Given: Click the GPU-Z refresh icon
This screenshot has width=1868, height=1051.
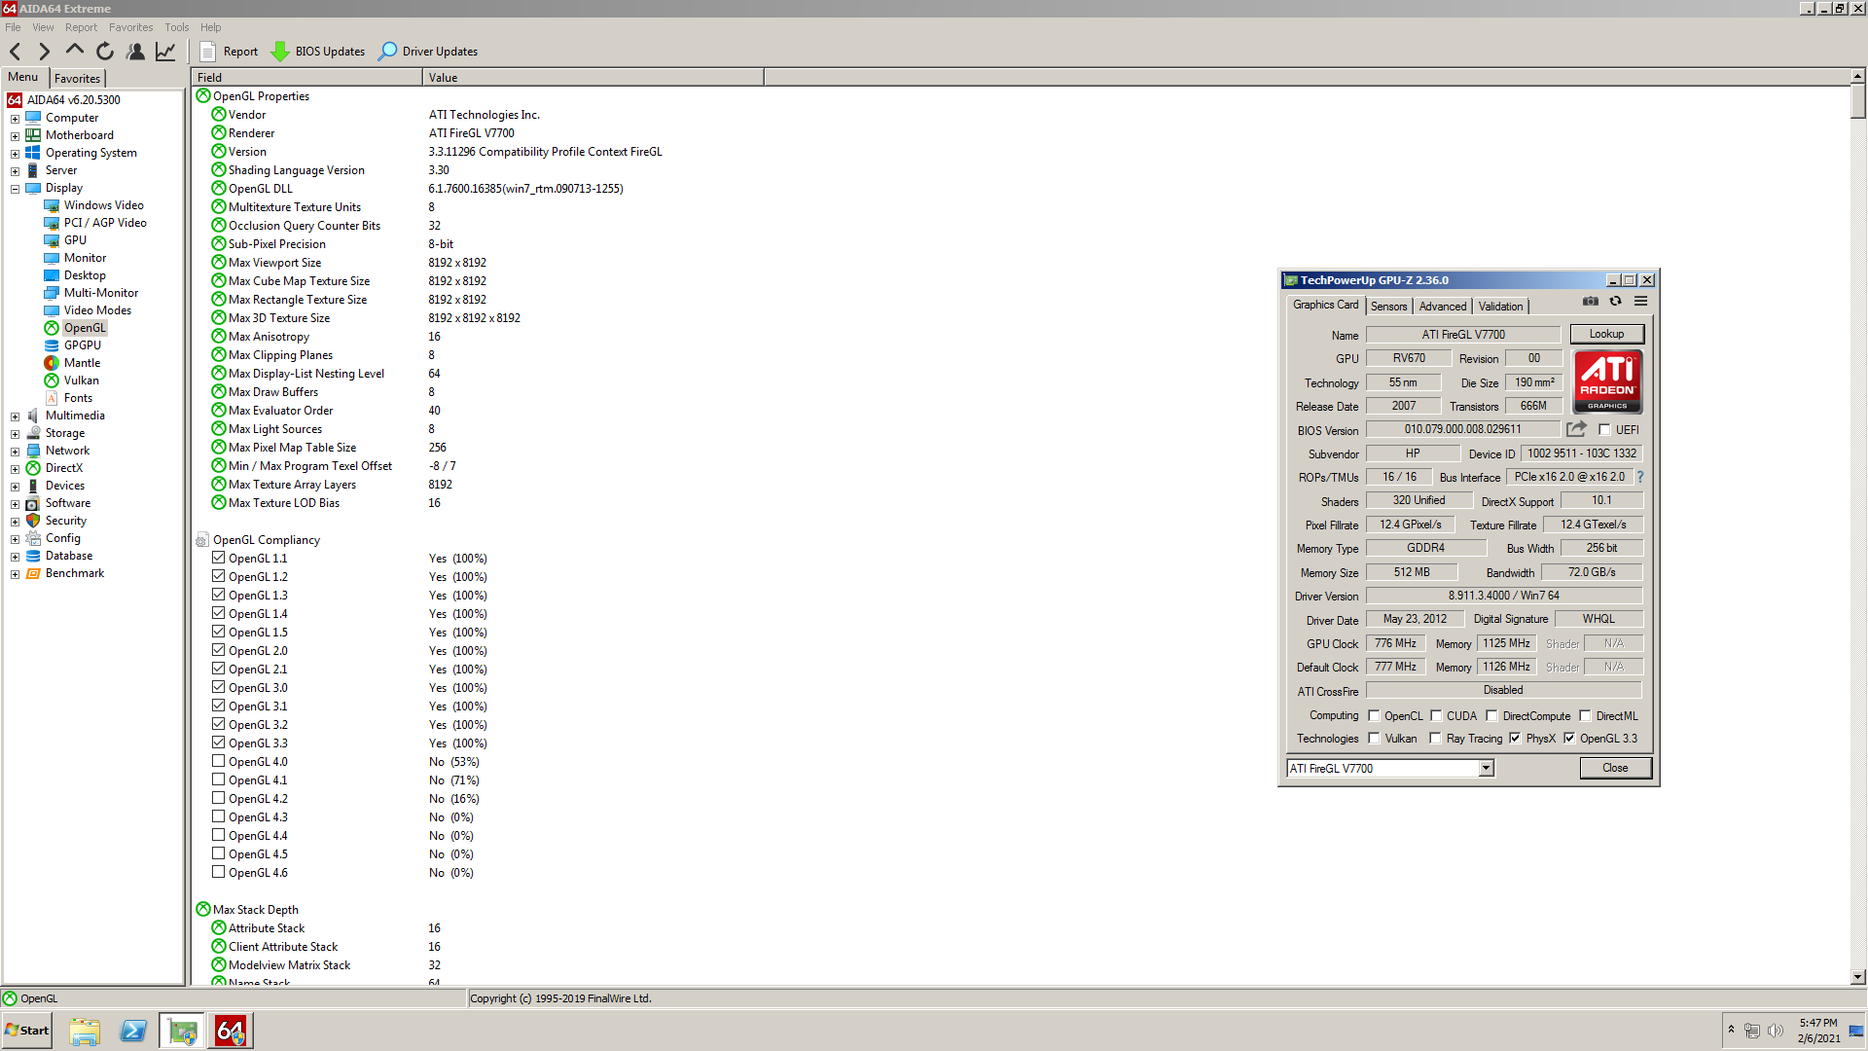Looking at the screenshot, I should 1616,302.
